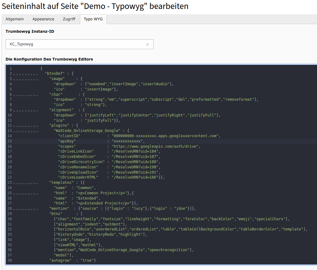This screenshot has height=270, width=317.
Task: Click the "/ResolveURN?uid=190" value
Action: (135, 167)
